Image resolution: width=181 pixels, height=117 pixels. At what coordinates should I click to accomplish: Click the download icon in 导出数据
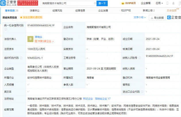(152, 18)
